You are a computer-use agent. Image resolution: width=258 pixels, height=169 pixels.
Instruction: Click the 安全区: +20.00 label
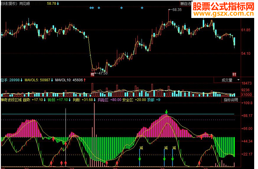134,100
